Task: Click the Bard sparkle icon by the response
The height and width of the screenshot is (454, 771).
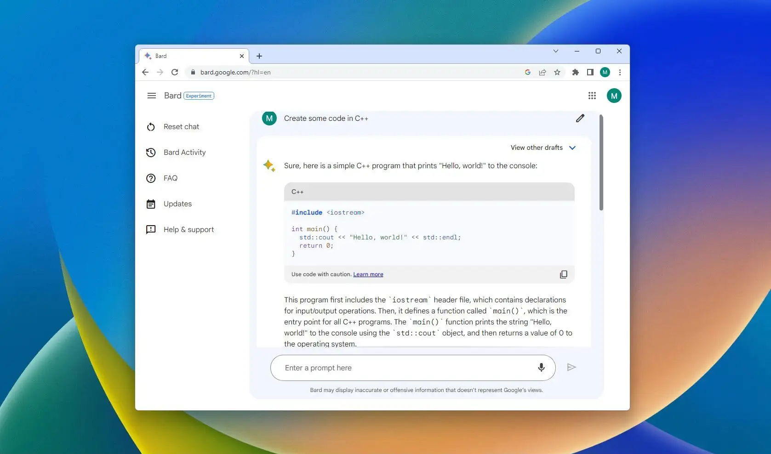Action: pyautogui.click(x=269, y=165)
